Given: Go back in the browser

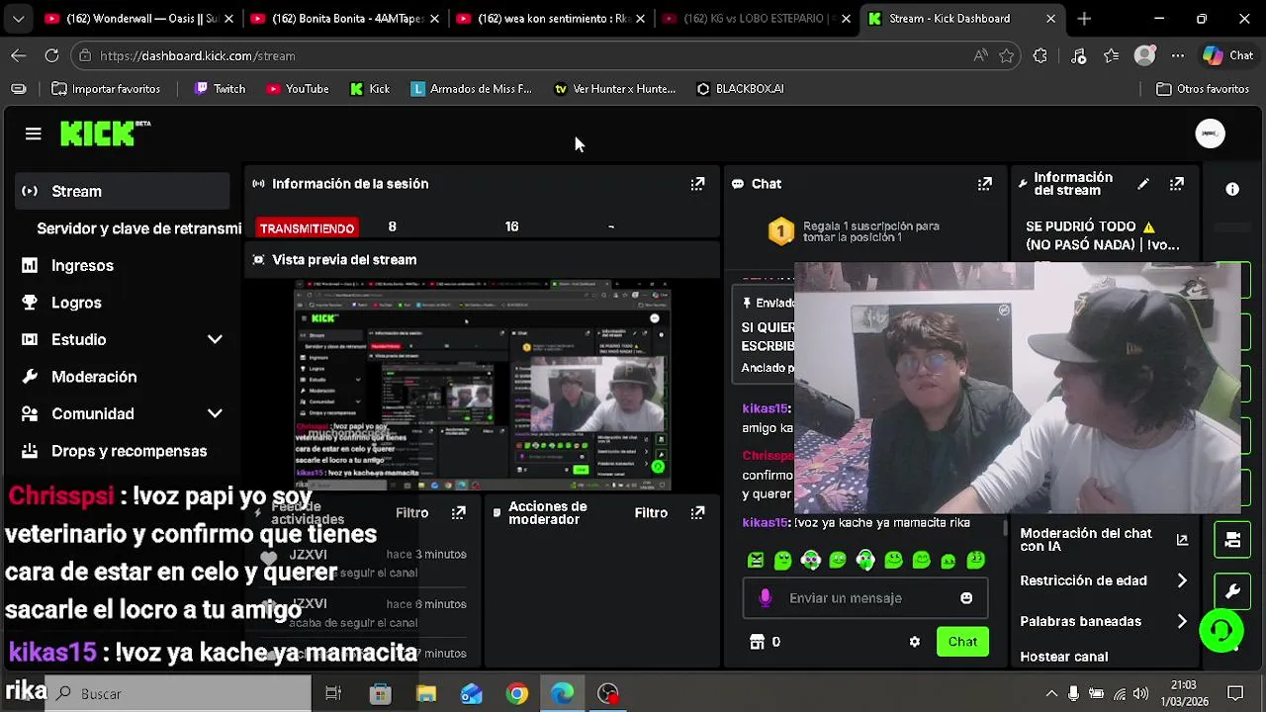Looking at the screenshot, I should pos(18,55).
